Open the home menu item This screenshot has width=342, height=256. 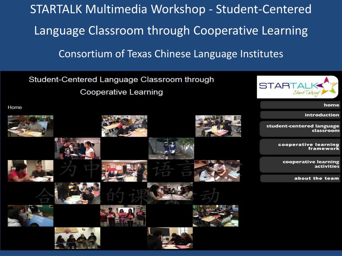(300, 105)
